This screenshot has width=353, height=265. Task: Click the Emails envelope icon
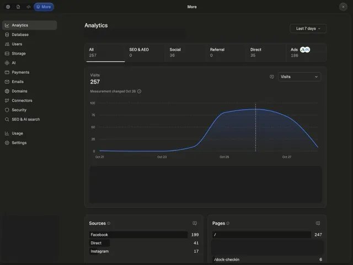pyautogui.click(x=7, y=82)
